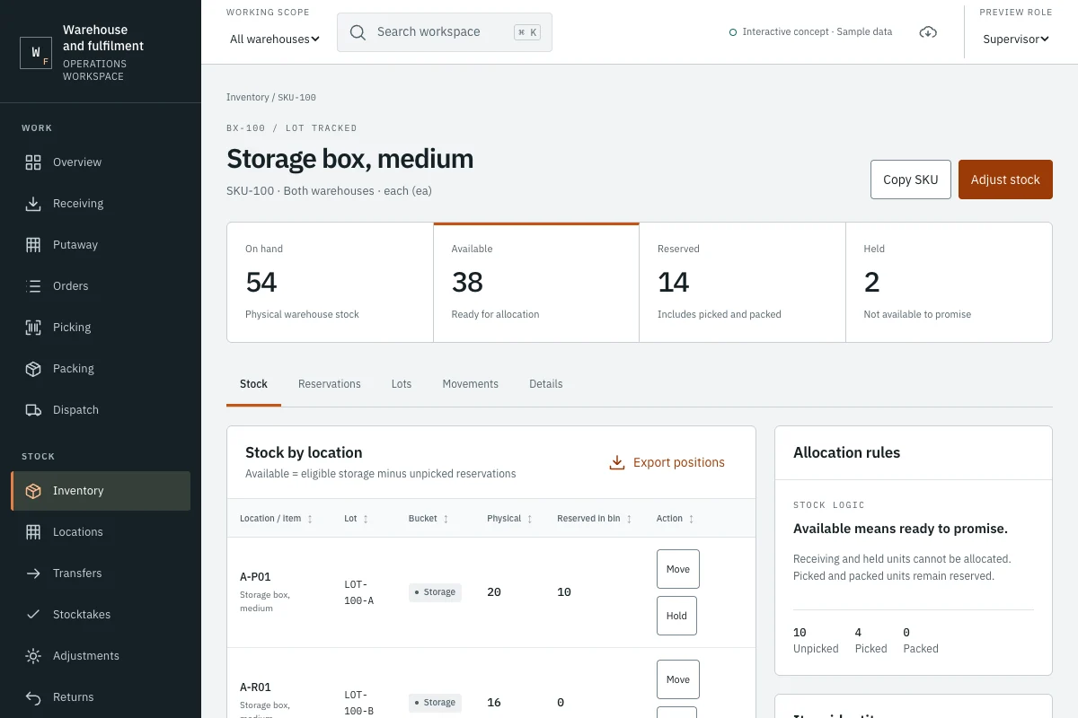
Task: Select the Picking barcode icon
Action: 33,328
